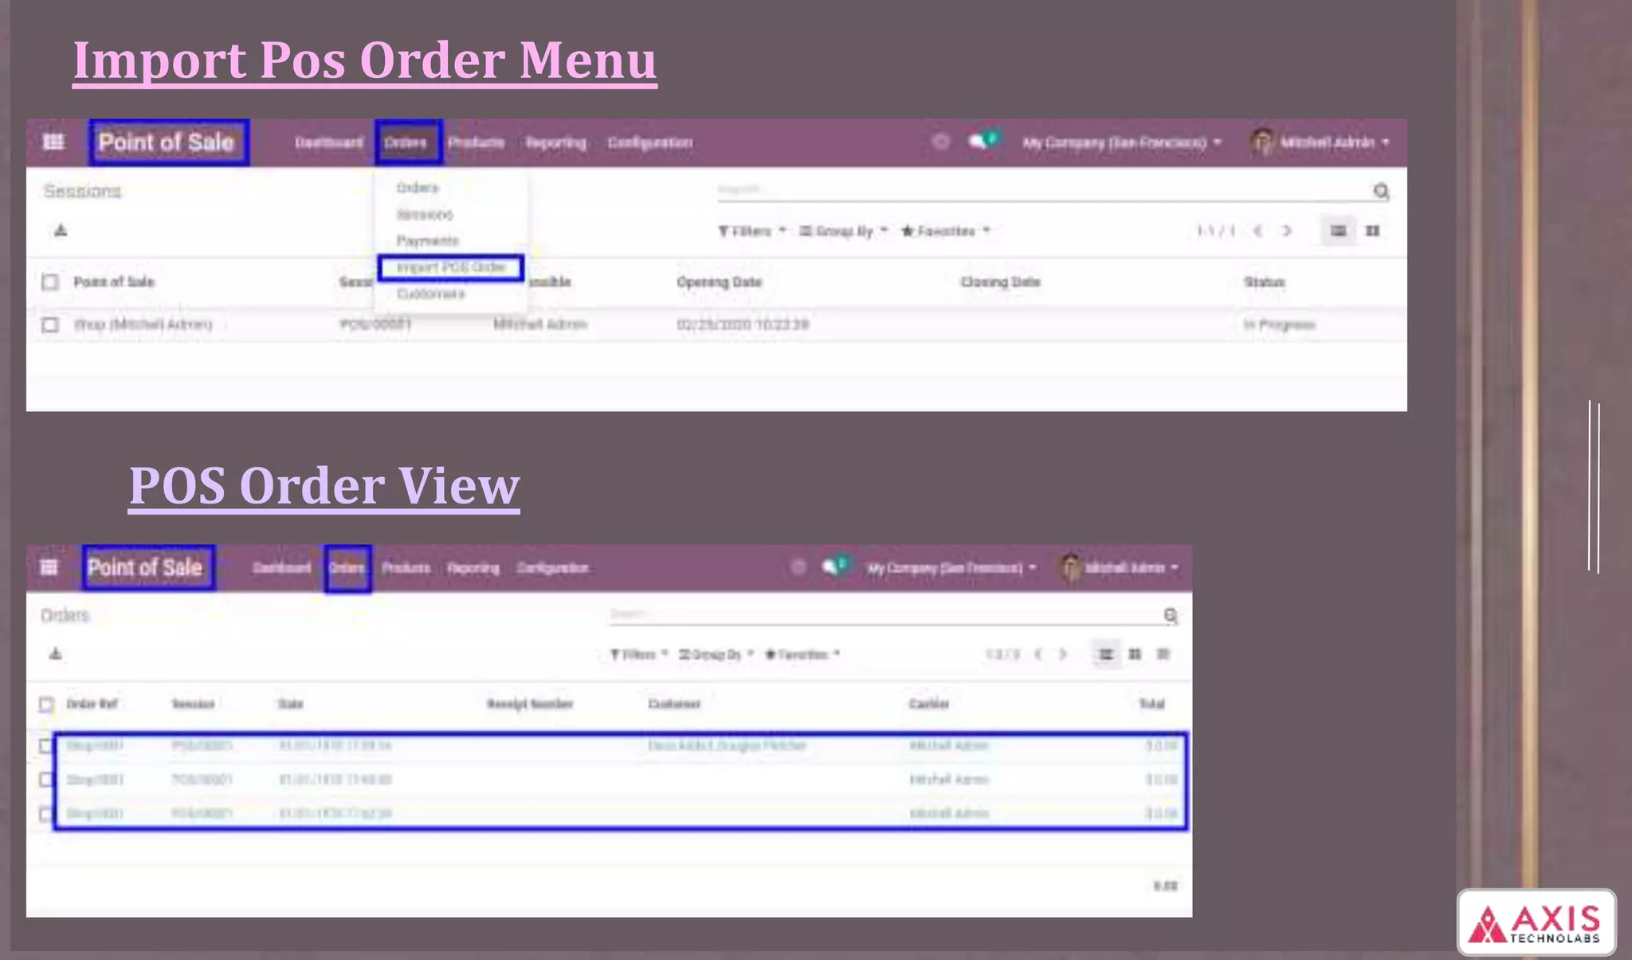The width and height of the screenshot is (1632, 960).
Task: Click activities clock icon in bottom screenshot navbar
Action: (798, 567)
